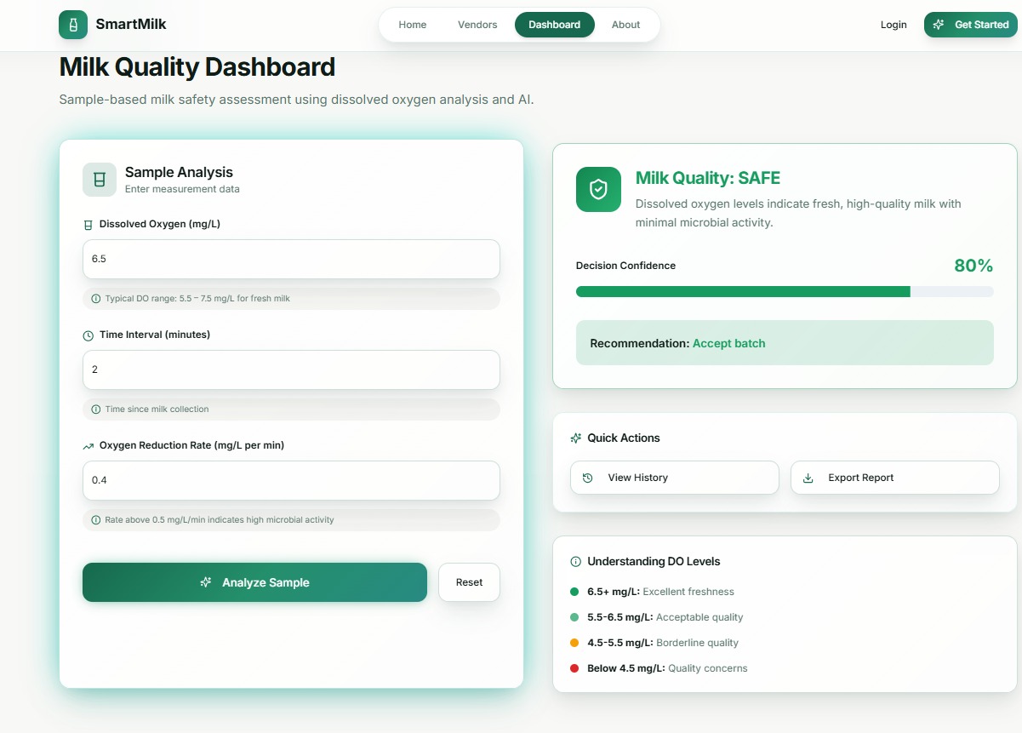
Task: Click the Export Report button
Action: 895,478
